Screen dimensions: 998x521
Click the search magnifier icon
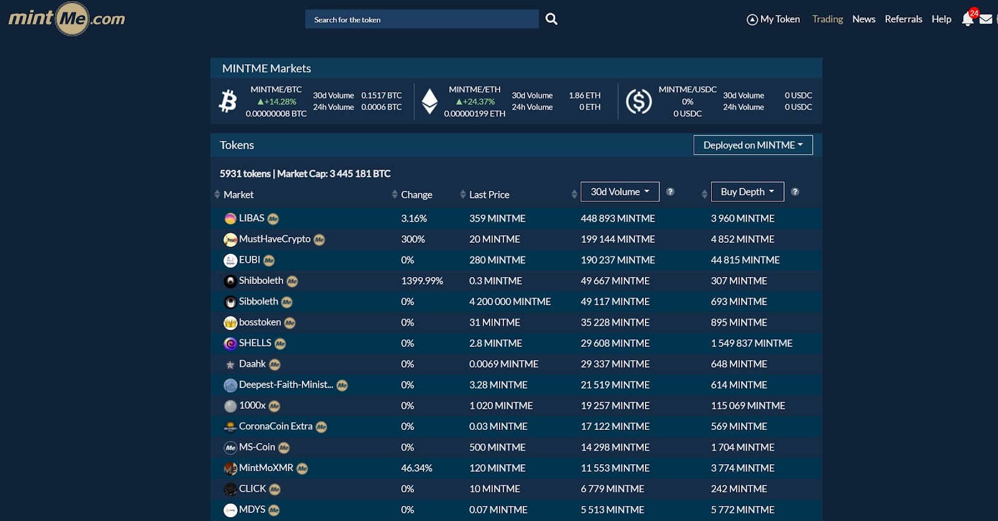[551, 19]
